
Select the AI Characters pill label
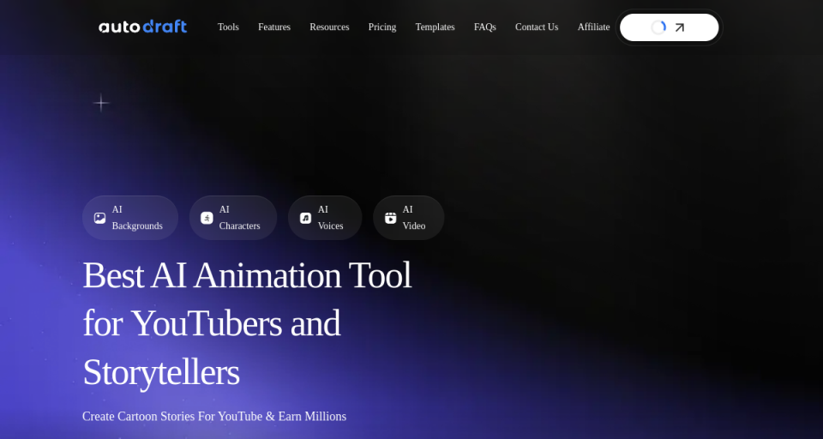(239, 218)
